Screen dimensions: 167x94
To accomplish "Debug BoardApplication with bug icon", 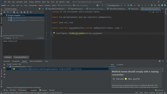I will [128, 5].
